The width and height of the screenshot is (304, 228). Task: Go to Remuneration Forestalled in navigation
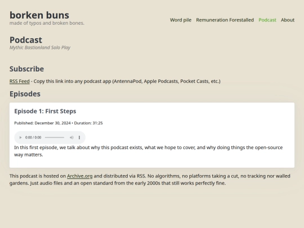(x=225, y=20)
